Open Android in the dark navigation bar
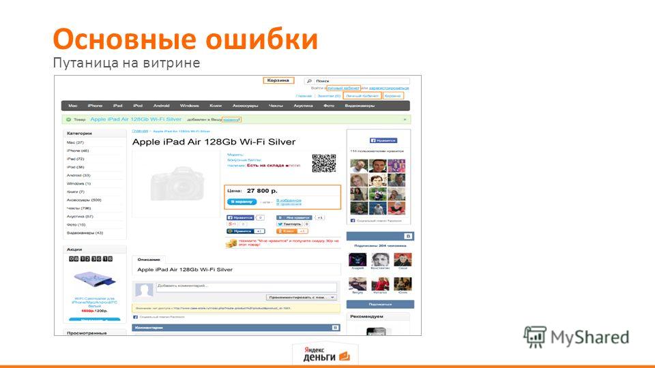Image resolution: width=655 pixels, height=368 pixels. [161, 106]
